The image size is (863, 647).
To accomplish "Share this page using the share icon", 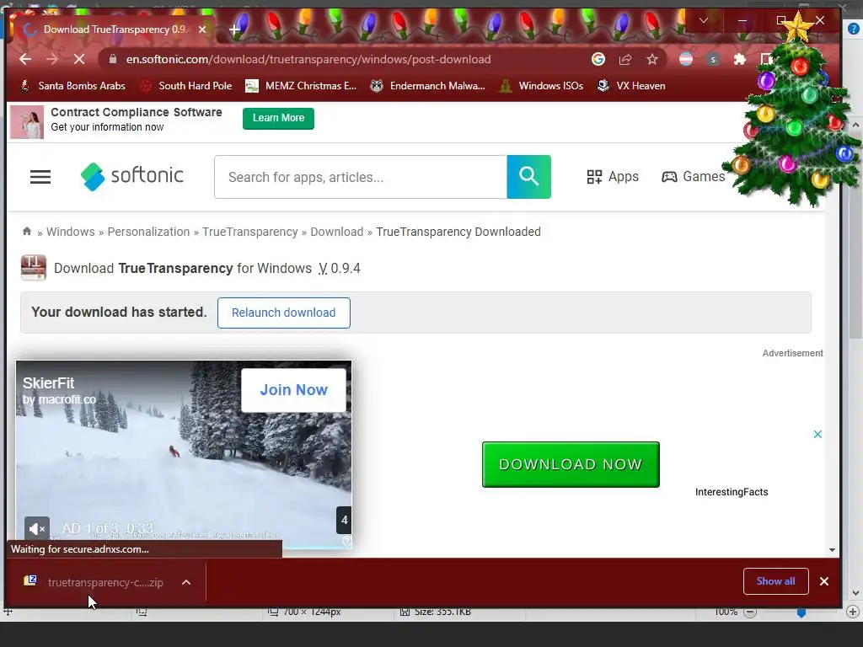I will coord(625,60).
